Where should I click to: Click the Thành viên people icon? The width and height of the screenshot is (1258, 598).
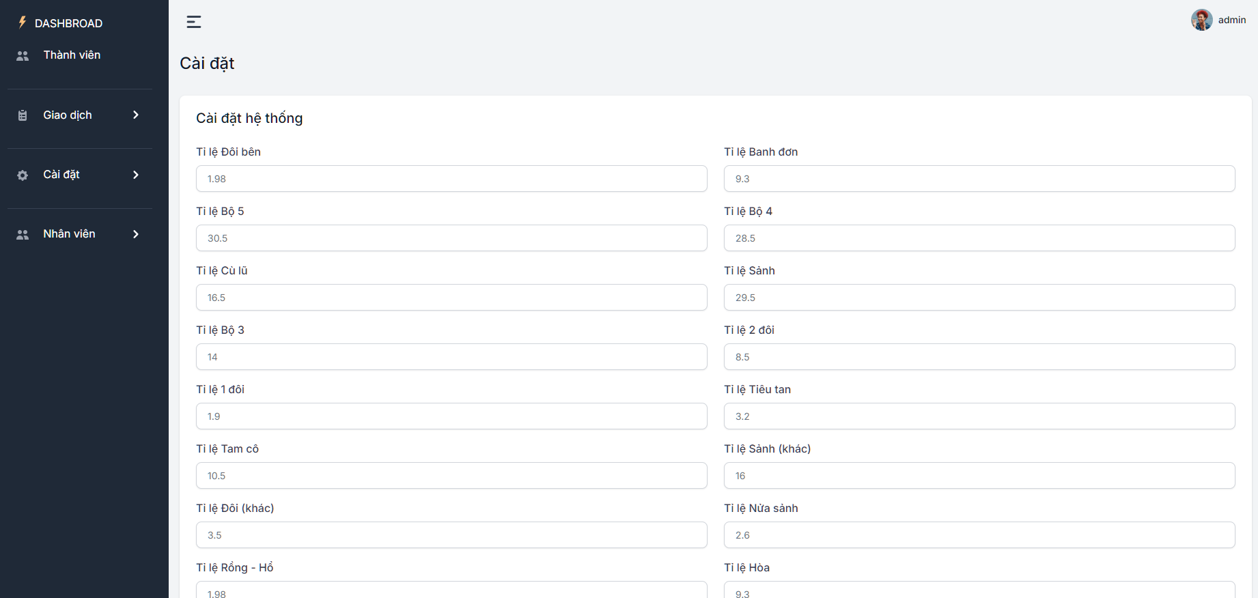[x=23, y=56]
